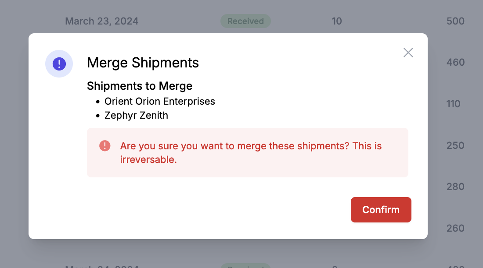Image resolution: width=483 pixels, height=268 pixels.
Task: Close the Merge Shipments dialog
Action: tap(408, 53)
